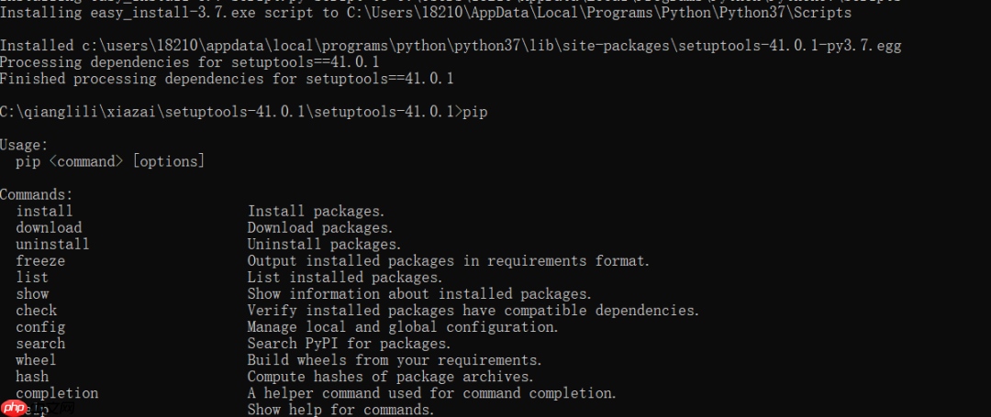Click the 'Finished processing dependencies' output line

tap(227, 79)
